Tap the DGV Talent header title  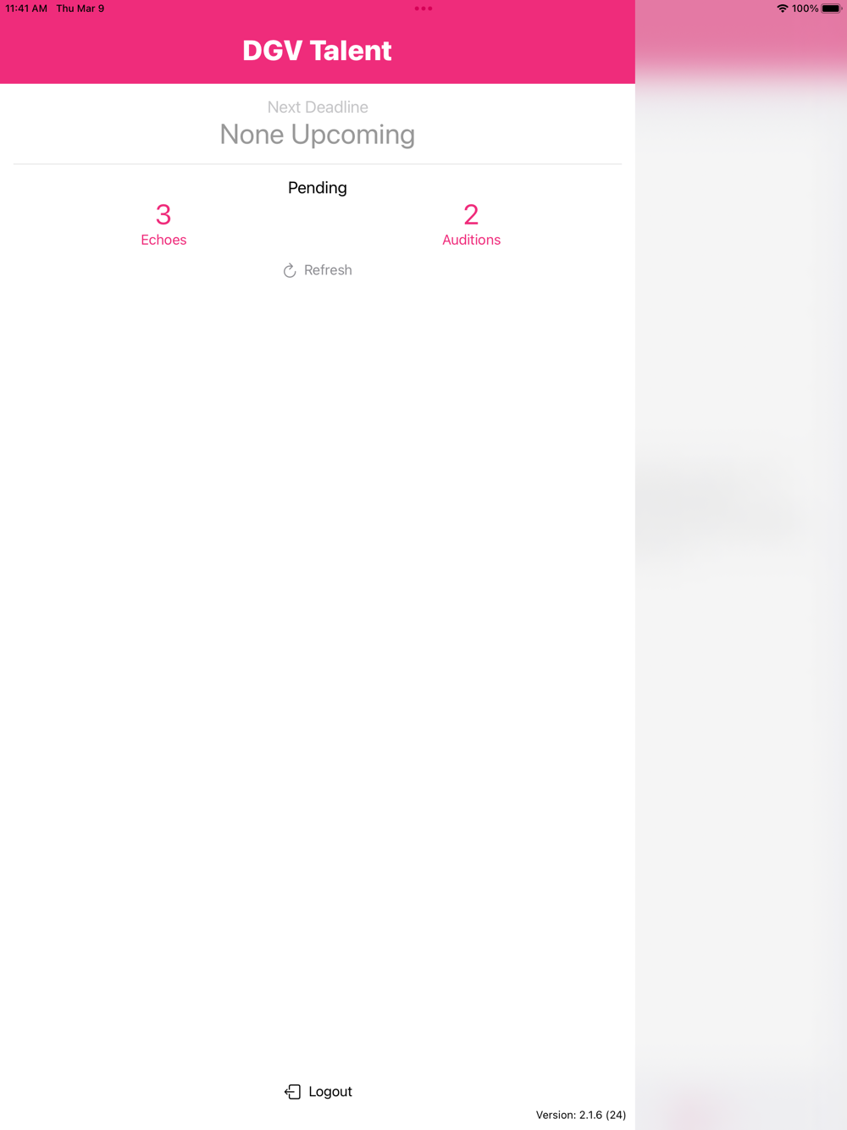click(x=317, y=51)
